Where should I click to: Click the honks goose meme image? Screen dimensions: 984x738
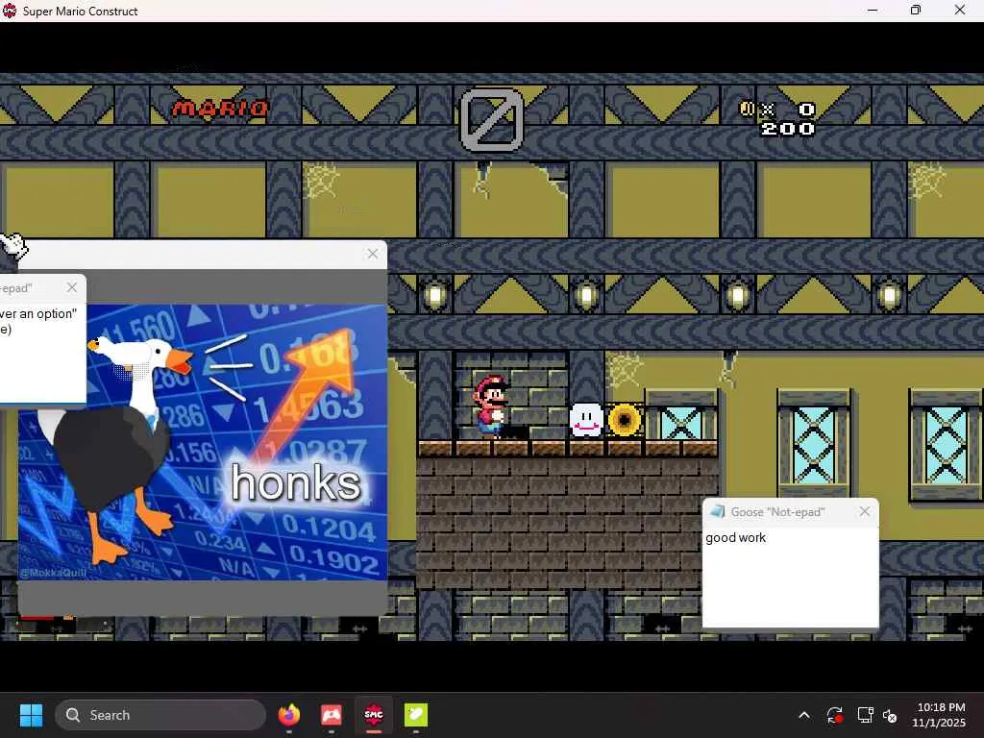click(203, 442)
